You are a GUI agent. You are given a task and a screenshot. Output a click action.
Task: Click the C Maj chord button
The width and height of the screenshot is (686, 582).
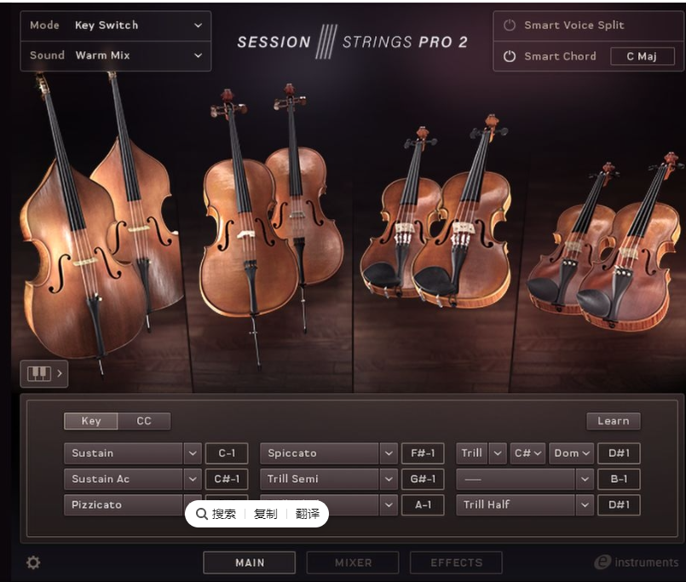coord(643,56)
